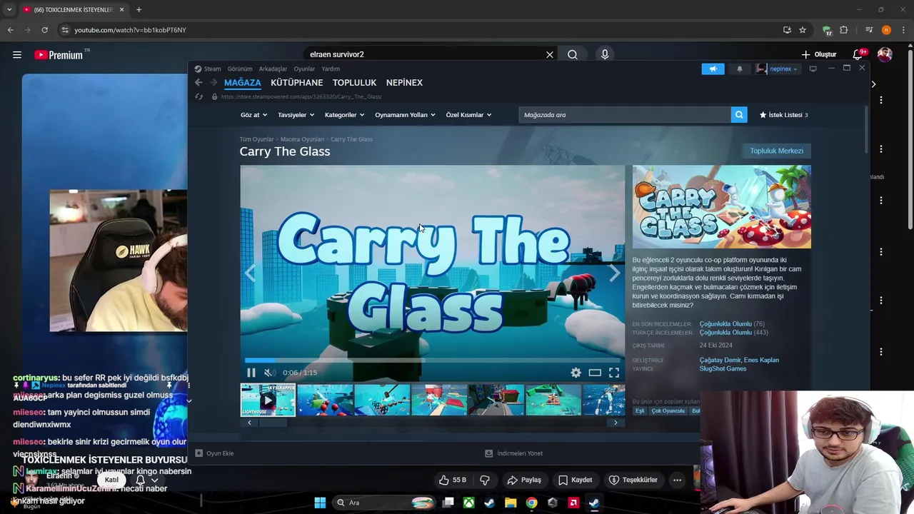
Task: Switch Steam to Big Picture mode icon
Action: coord(813,69)
